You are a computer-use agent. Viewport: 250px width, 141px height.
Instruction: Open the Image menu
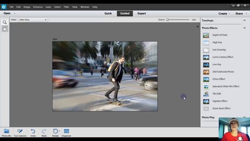point(27,7)
